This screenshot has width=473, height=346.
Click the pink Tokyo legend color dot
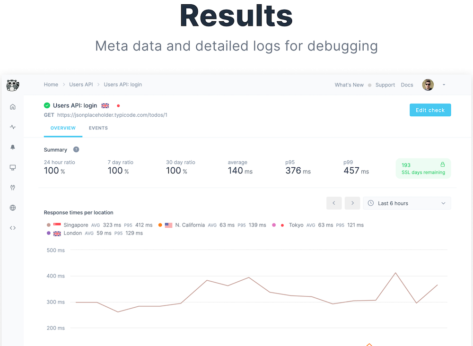(x=274, y=225)
